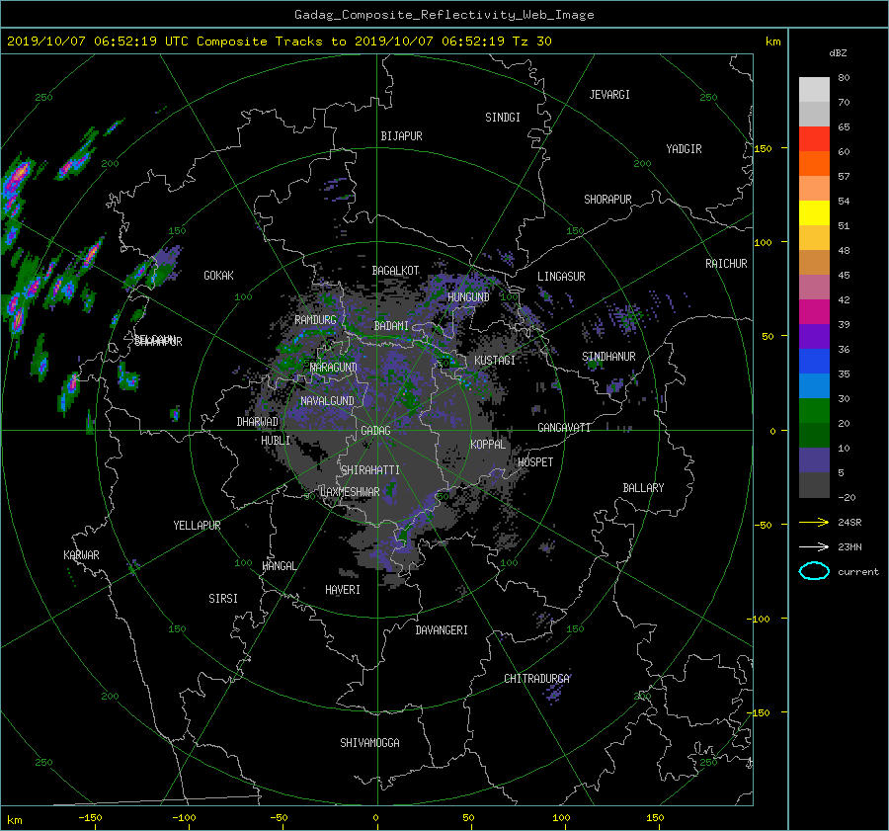Click the NARAGUND city label
889x831 pixels.
point(334,368)
